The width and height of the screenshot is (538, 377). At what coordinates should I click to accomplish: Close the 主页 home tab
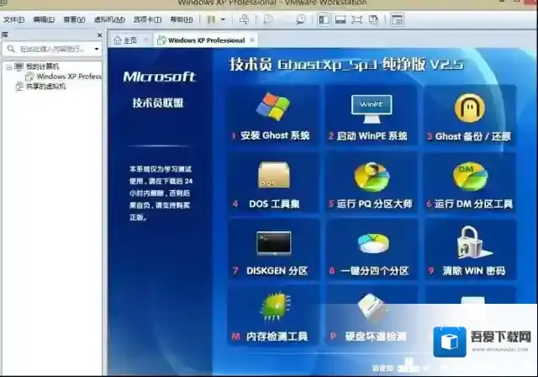point(146,40)
